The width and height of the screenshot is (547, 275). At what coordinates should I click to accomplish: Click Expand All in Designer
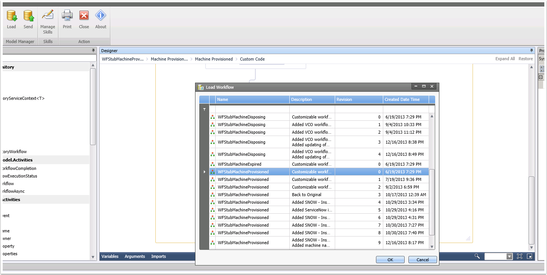[505, 59]
